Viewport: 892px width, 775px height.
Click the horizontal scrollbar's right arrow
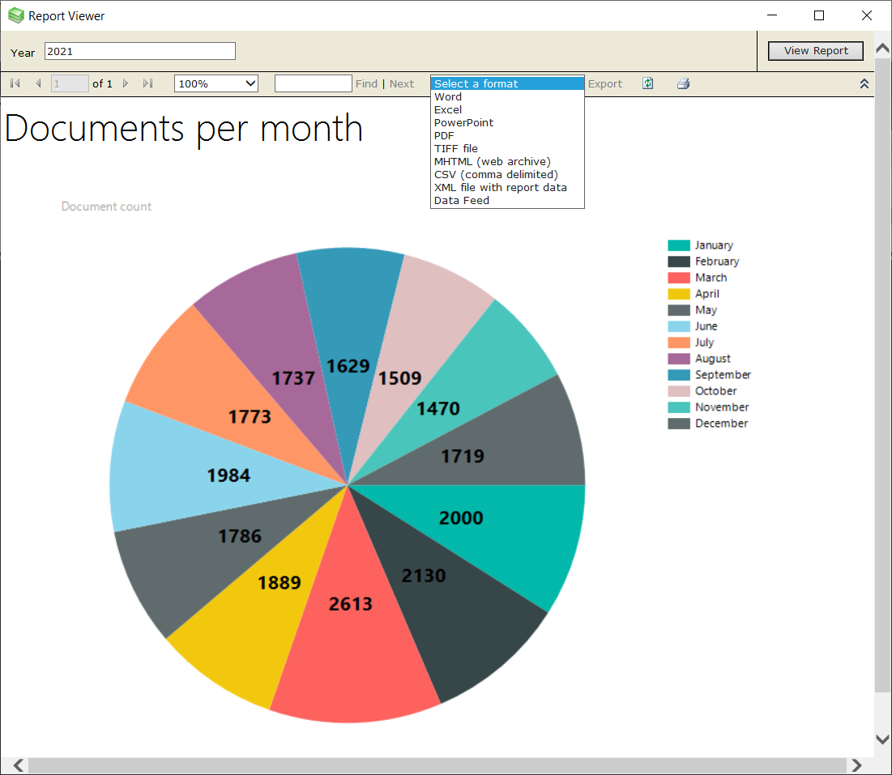click(857, 764)
